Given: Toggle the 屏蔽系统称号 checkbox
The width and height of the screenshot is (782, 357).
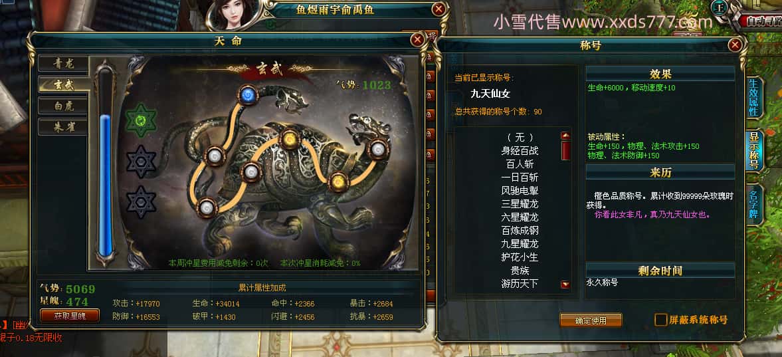Looking at the screenshot, I should 660,320.
